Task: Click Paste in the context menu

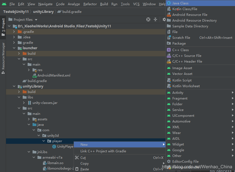Action: [x=120, y=169]
